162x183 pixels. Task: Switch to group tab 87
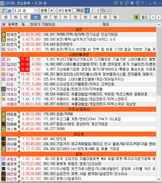26,17
